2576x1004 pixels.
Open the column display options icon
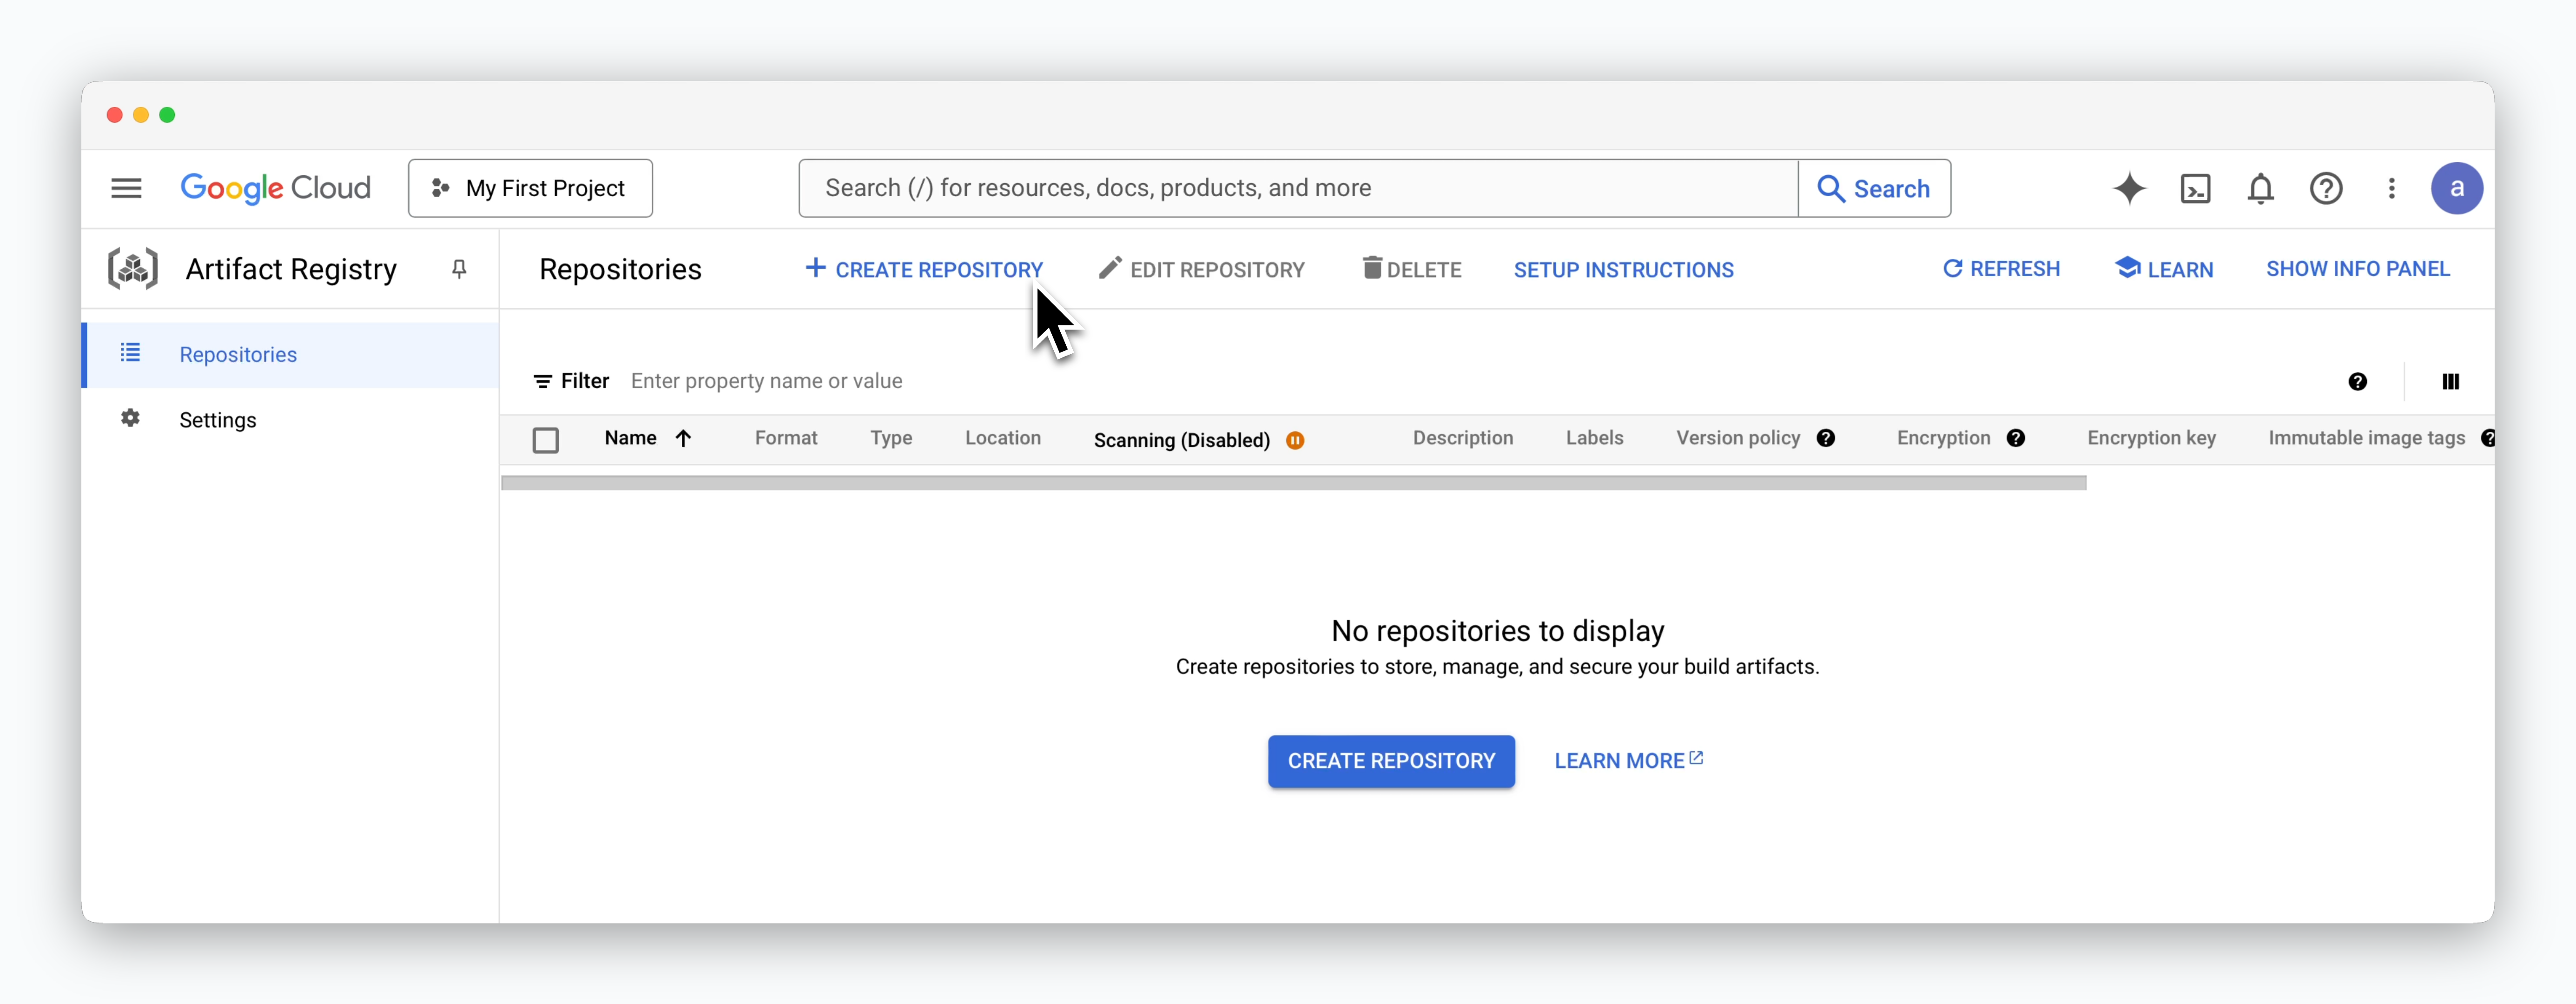pyautogui.click(x=2450, y=381)
